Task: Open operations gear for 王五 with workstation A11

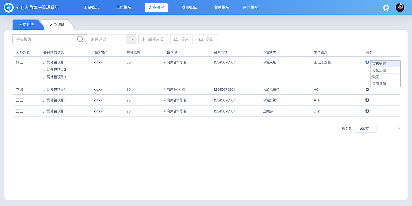Action: pos(367,100)
